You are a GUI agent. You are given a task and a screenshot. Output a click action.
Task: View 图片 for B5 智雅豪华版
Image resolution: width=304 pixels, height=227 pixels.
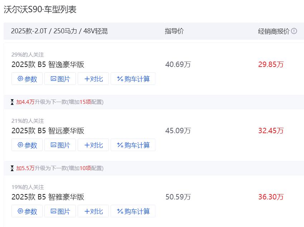60,211
